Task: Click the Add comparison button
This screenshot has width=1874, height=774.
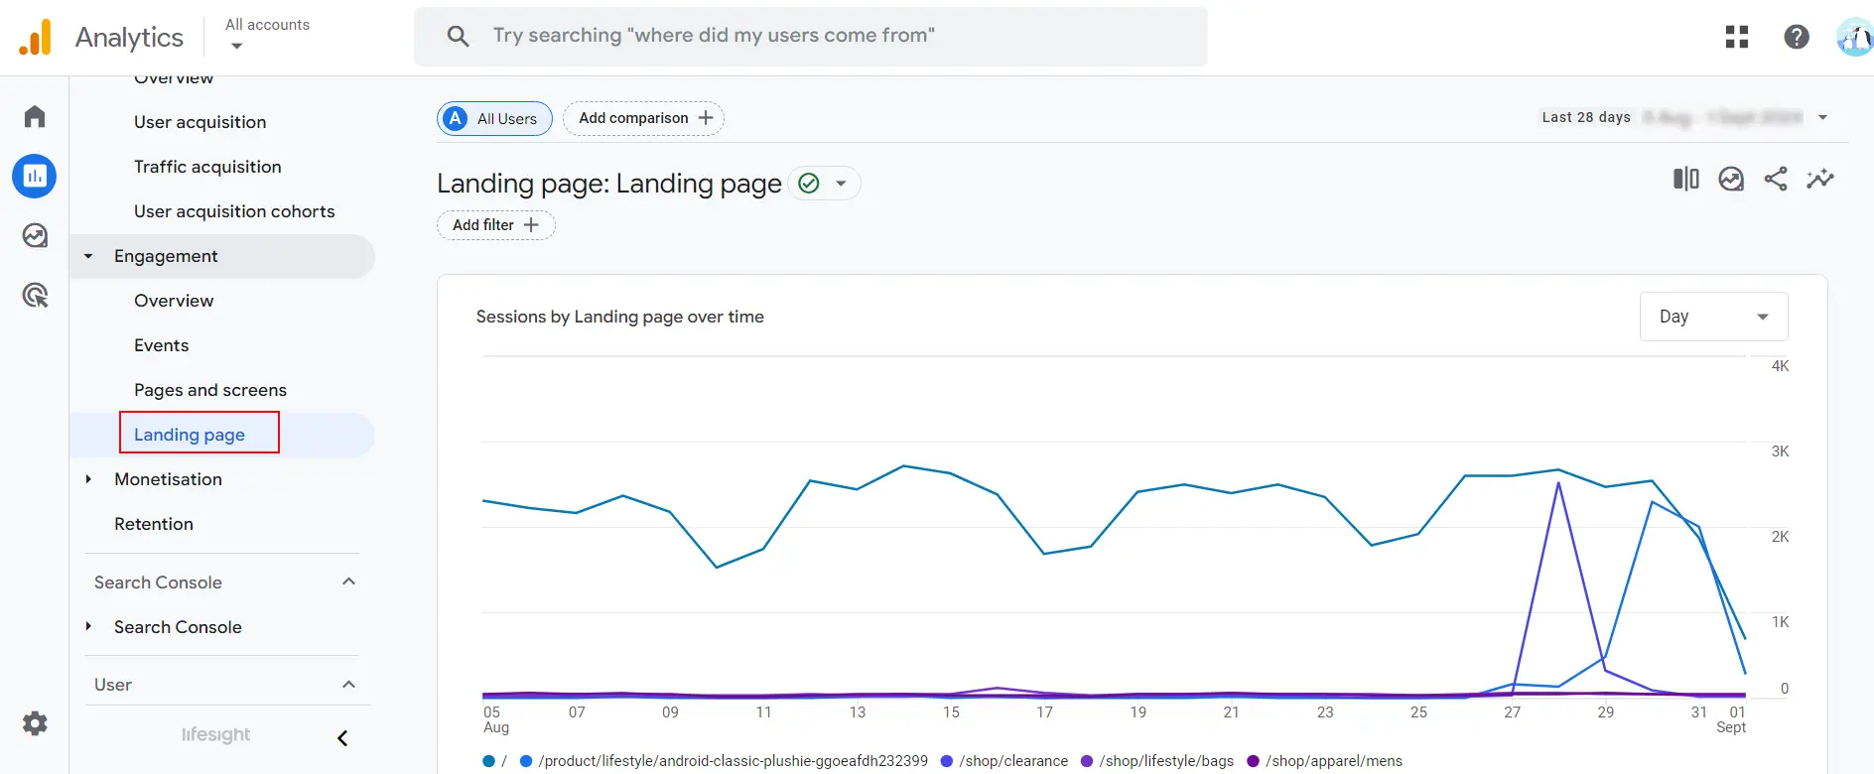Action: click(x=643, y=118)
